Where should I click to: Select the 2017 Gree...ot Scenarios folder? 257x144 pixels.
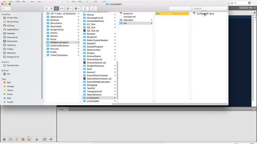63,14
